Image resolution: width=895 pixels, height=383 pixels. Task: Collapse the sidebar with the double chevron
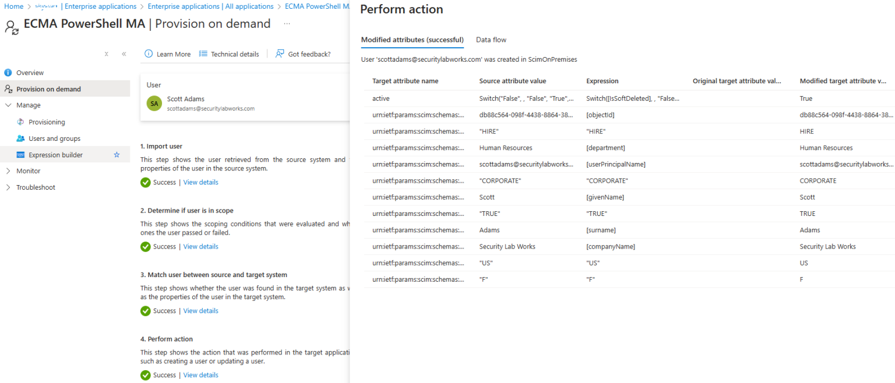(124, 53)
